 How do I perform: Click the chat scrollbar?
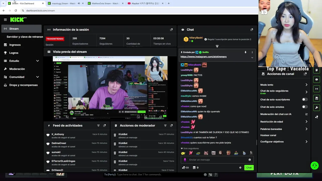click(257, 142)
